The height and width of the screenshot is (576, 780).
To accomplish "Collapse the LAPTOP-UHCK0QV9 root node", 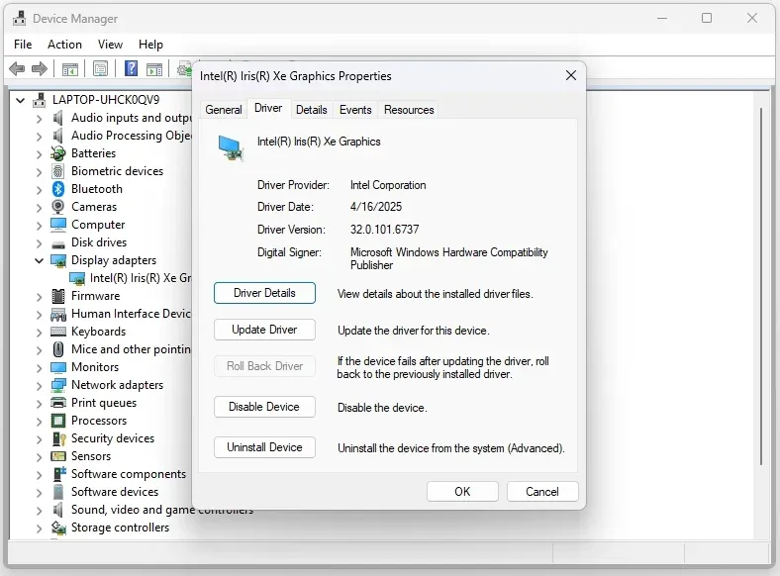I will pos(21,100).
